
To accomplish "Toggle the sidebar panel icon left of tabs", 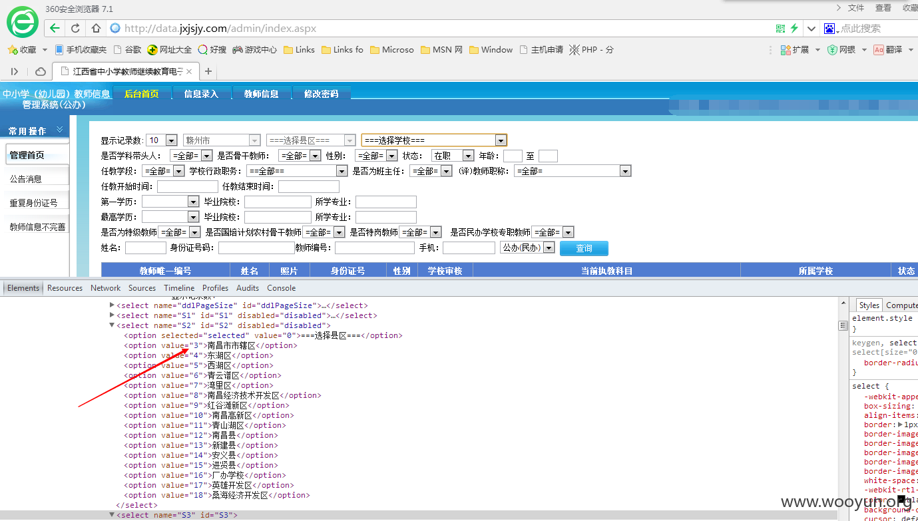I will pos(15,71).
